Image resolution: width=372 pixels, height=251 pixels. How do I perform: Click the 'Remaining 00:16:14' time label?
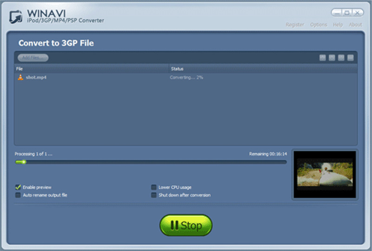(268, 154)
